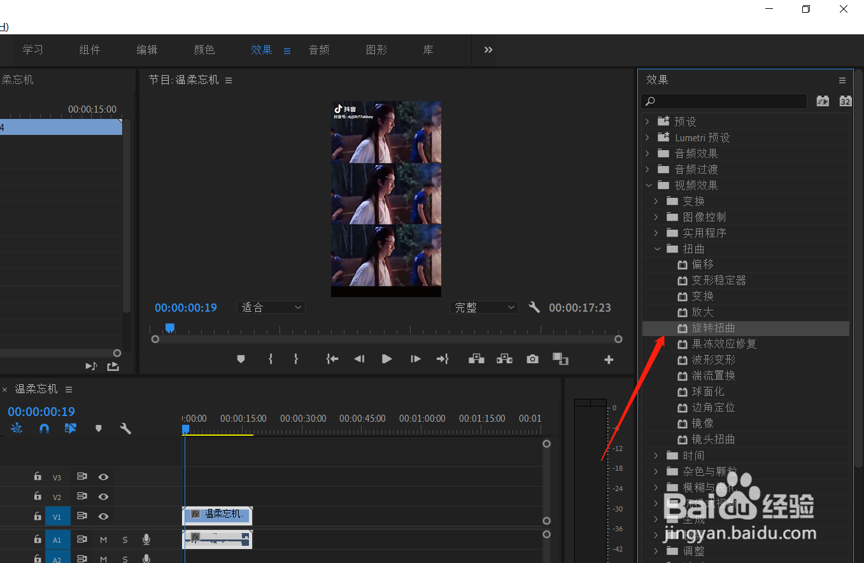This screenshot has height=563, width=864.
Task: Toggle sync lock on track V1
Action: [81, 516]
